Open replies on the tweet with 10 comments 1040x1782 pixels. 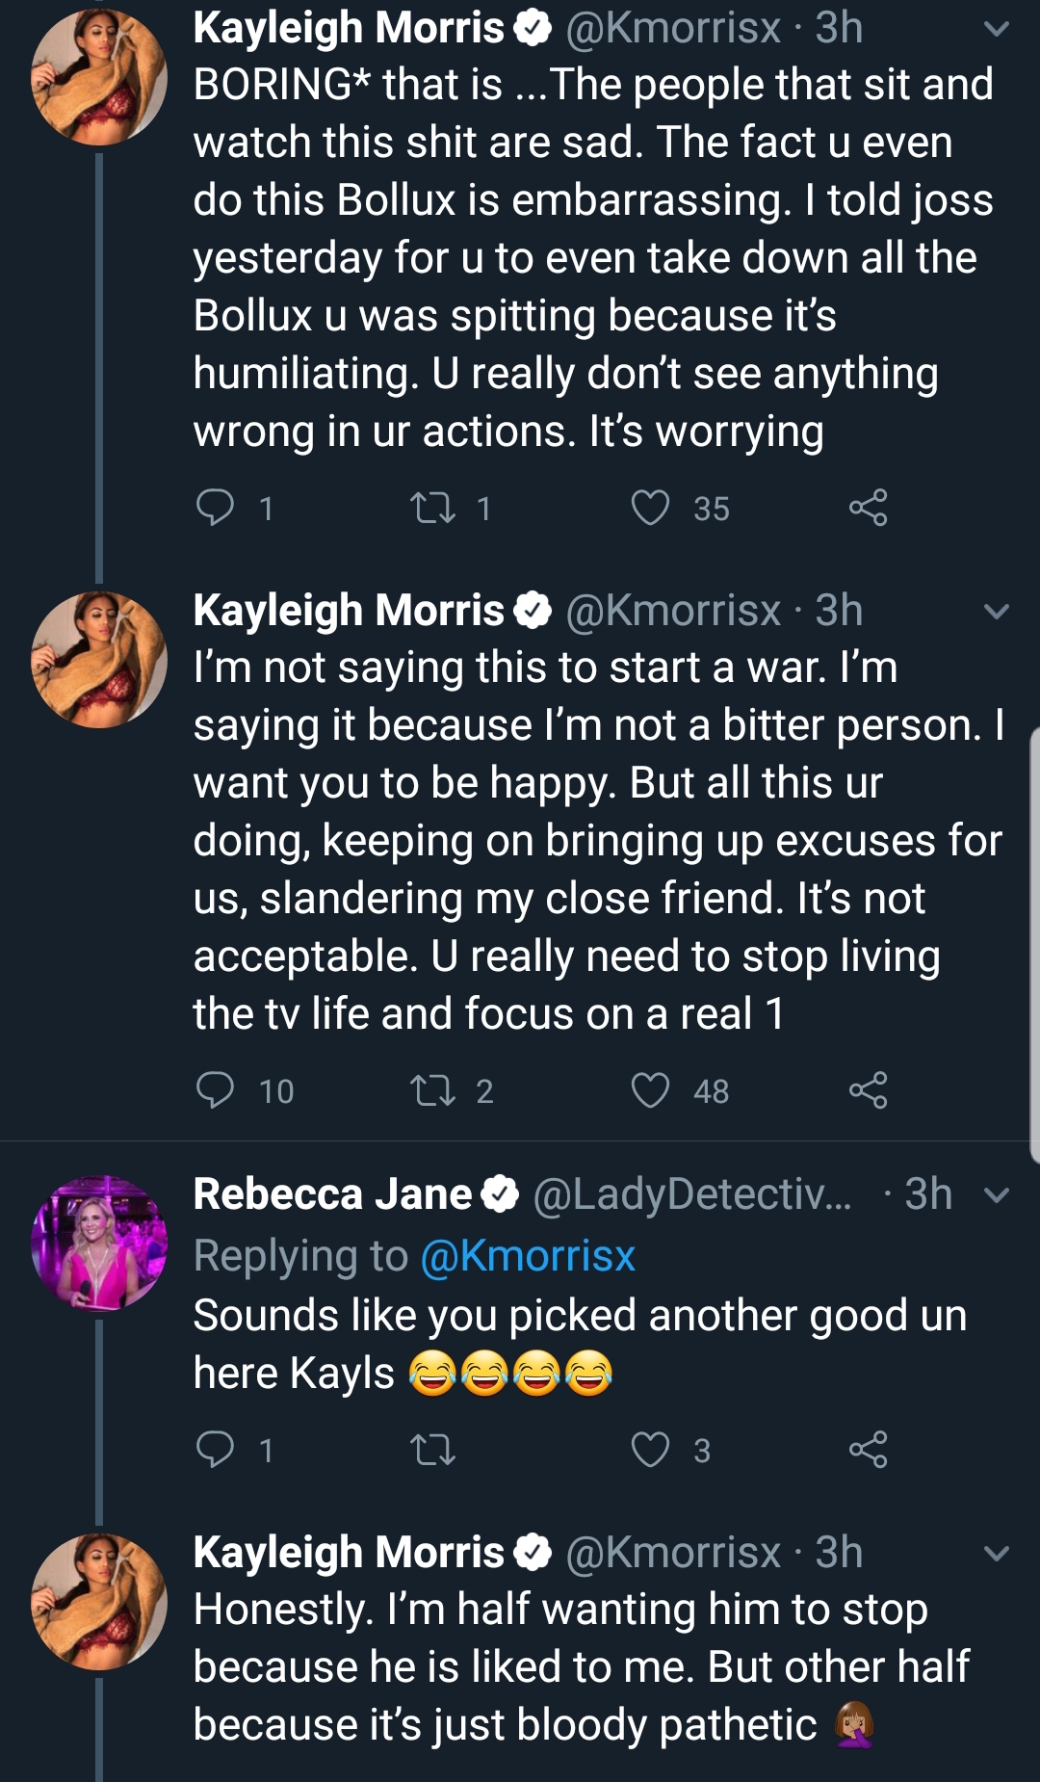pos(215,1089)
